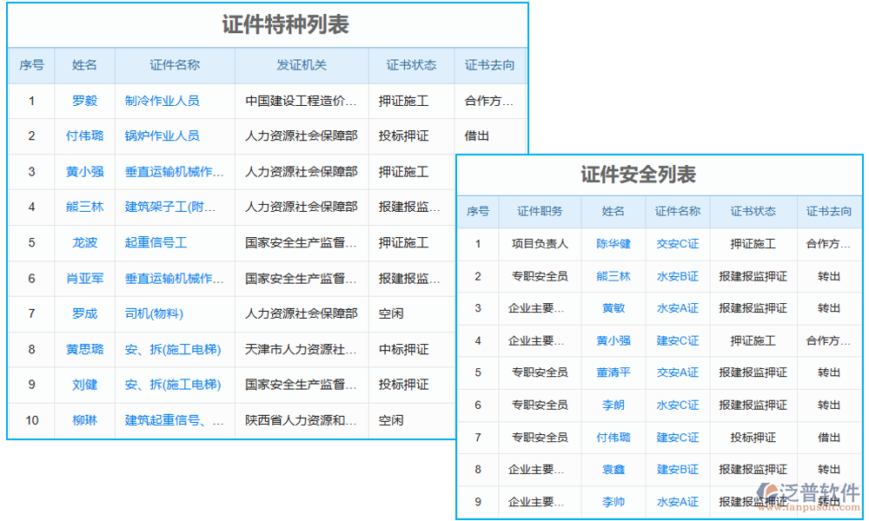Screen dimensions: 869x521
Task: Click the 序号 column header
Action: (31, 66)
